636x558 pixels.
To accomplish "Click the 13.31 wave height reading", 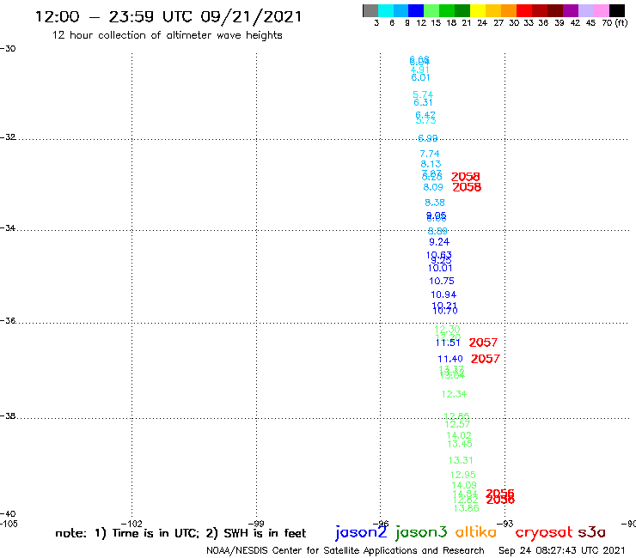I will click(x=461, y=460).
